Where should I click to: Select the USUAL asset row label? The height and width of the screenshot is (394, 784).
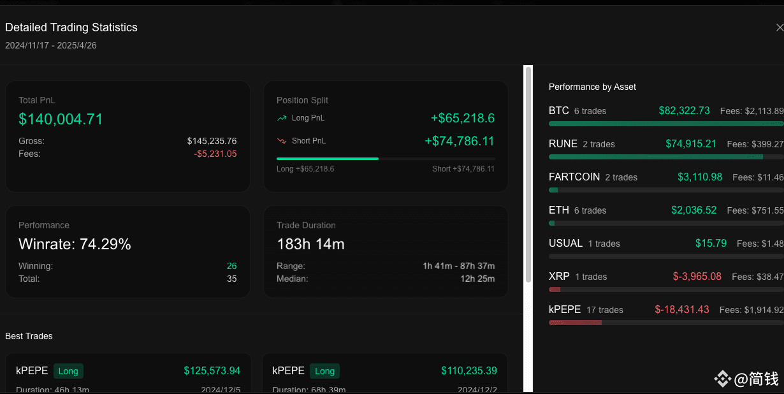[565, 243]
